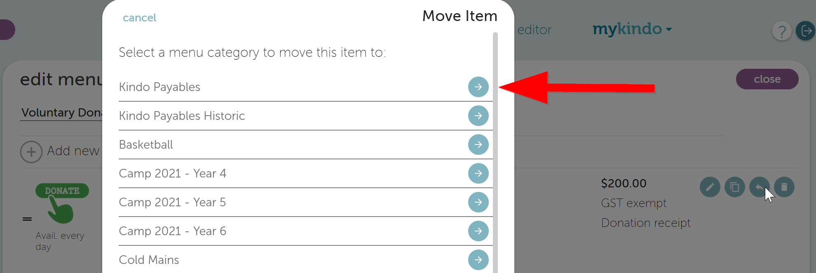Image resolution: width=816 pixels, height=273 pixels.
Task: Select the Basketball category label
Action: pos(146,145)
